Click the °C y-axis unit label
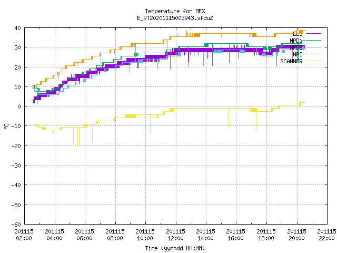The width and height of the screenshot is (337, 253). click(6, 126)
